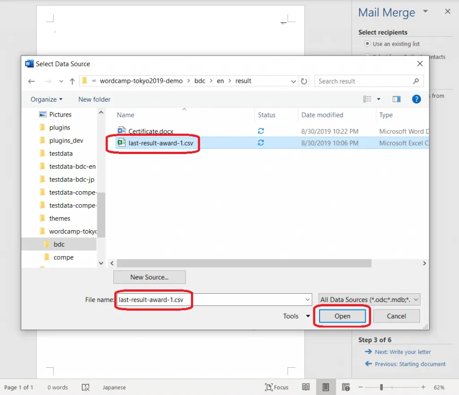The image size is (459, 395).
Task: Switch to Read Mode view icon
Action: coord(306,387)
